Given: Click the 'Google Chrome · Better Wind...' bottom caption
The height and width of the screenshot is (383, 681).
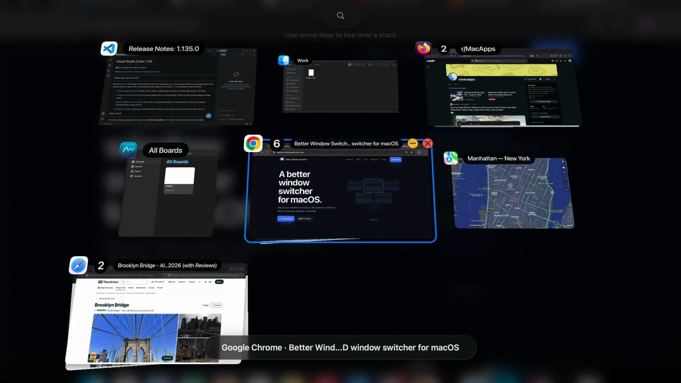Looking at the screenshot, I should 340,347.
